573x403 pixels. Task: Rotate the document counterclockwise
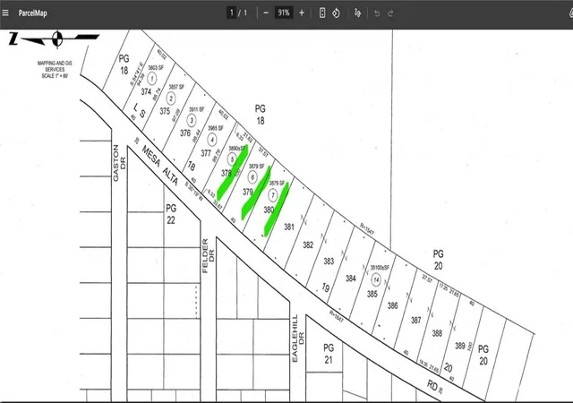(336, 13)
